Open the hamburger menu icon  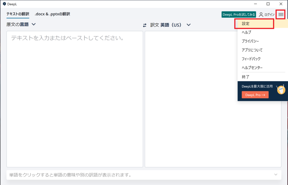click(x=281, y=15)
